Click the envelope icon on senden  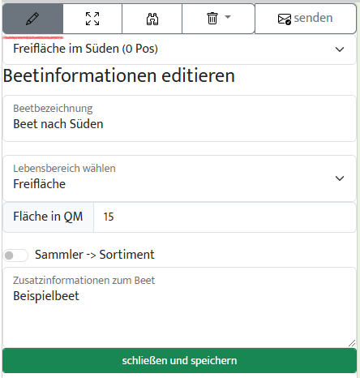click(x=285, y=19)
